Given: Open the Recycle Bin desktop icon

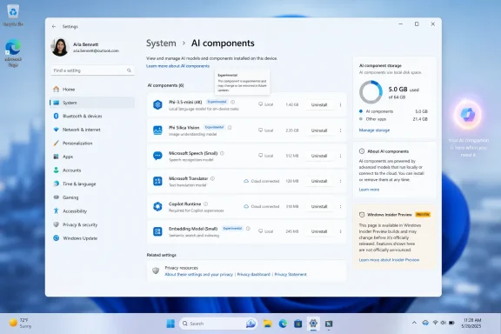Looking at the screenshot, I should click(13, 15).
